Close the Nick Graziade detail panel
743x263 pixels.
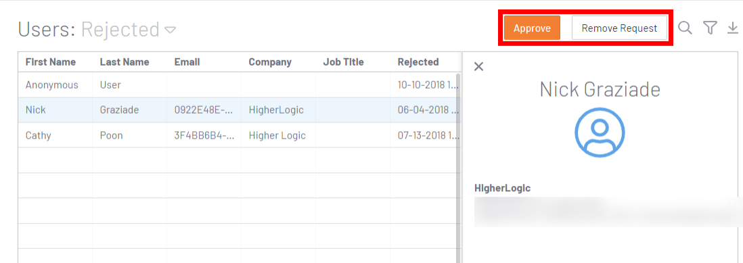click(478, 66)
